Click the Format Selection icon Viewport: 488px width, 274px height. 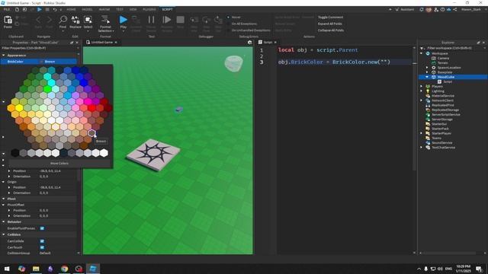(x=105, y=19)
